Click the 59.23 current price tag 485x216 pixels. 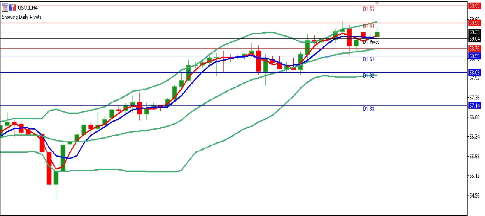tap(474, 32)
